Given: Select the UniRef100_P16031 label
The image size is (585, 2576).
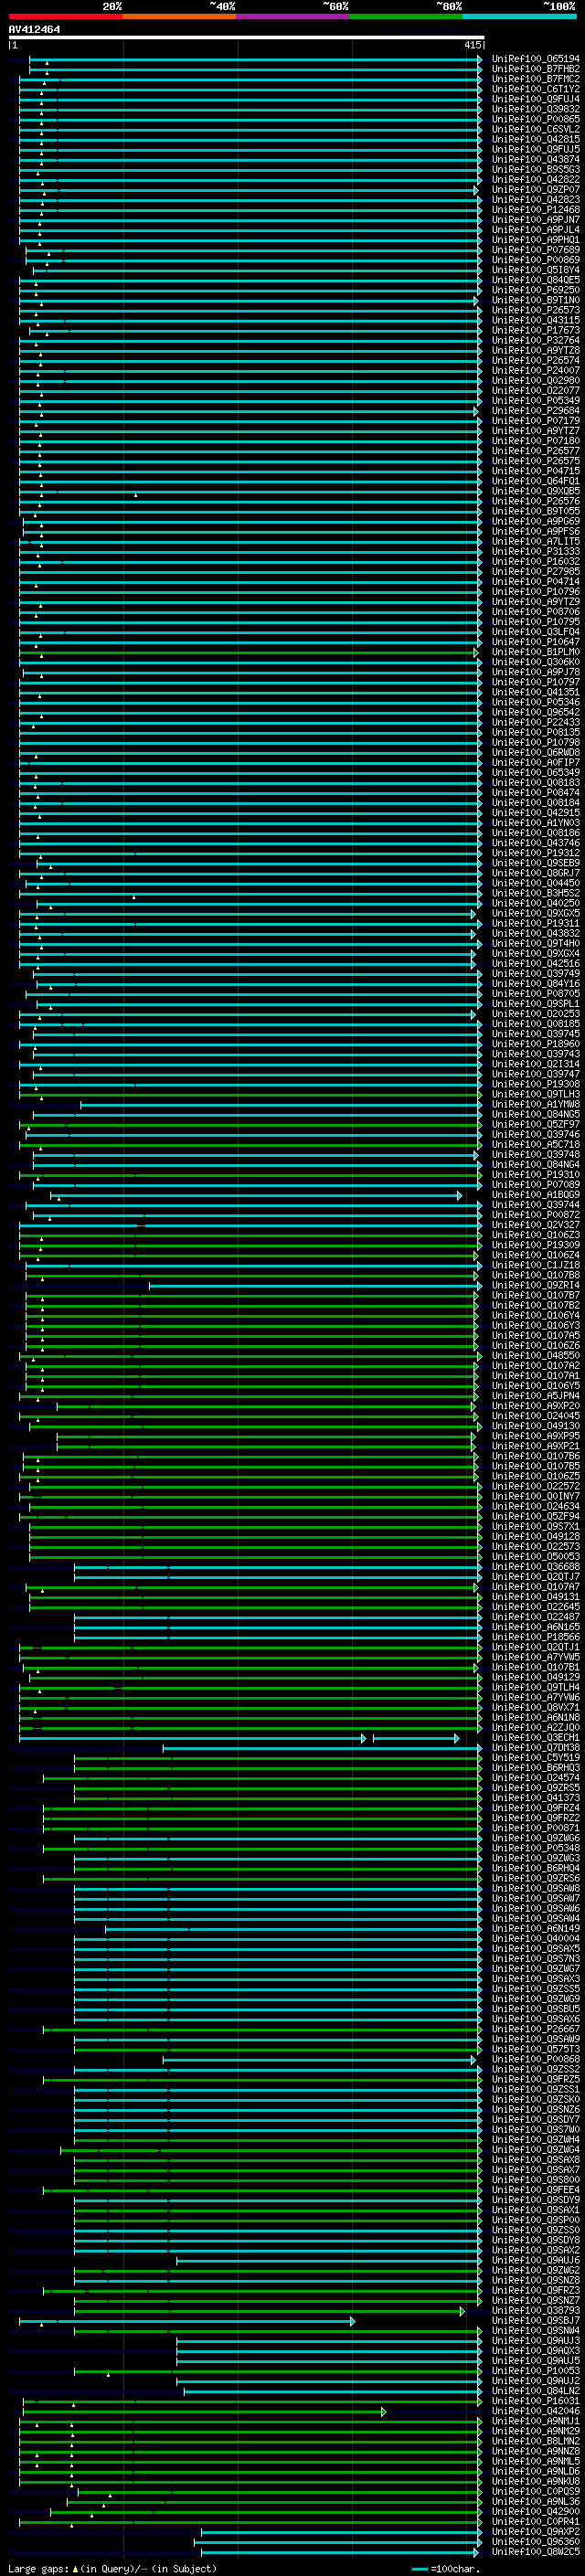Looking at the screenshot, I should [x=535, y=2401].
